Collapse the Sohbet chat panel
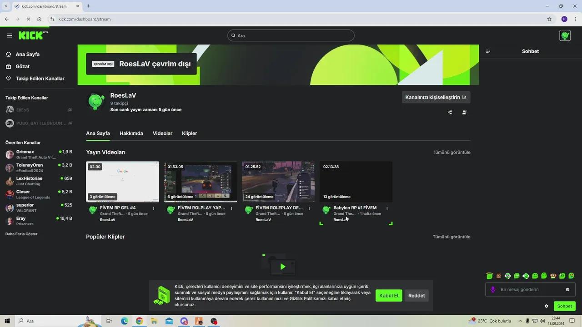 tap(488, 51)
